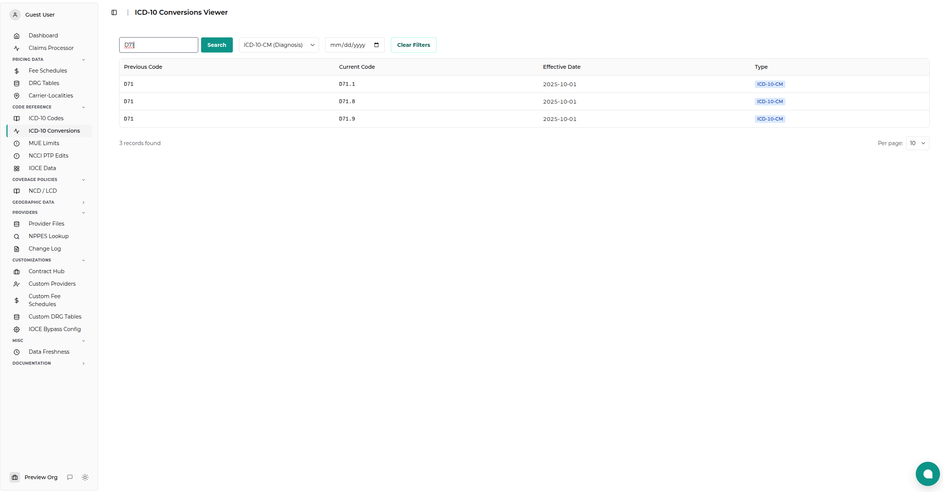Open Data Freshness page
The width and height of the screenshot is (943, 492).
pyautogui.click(x=49, y=352)
